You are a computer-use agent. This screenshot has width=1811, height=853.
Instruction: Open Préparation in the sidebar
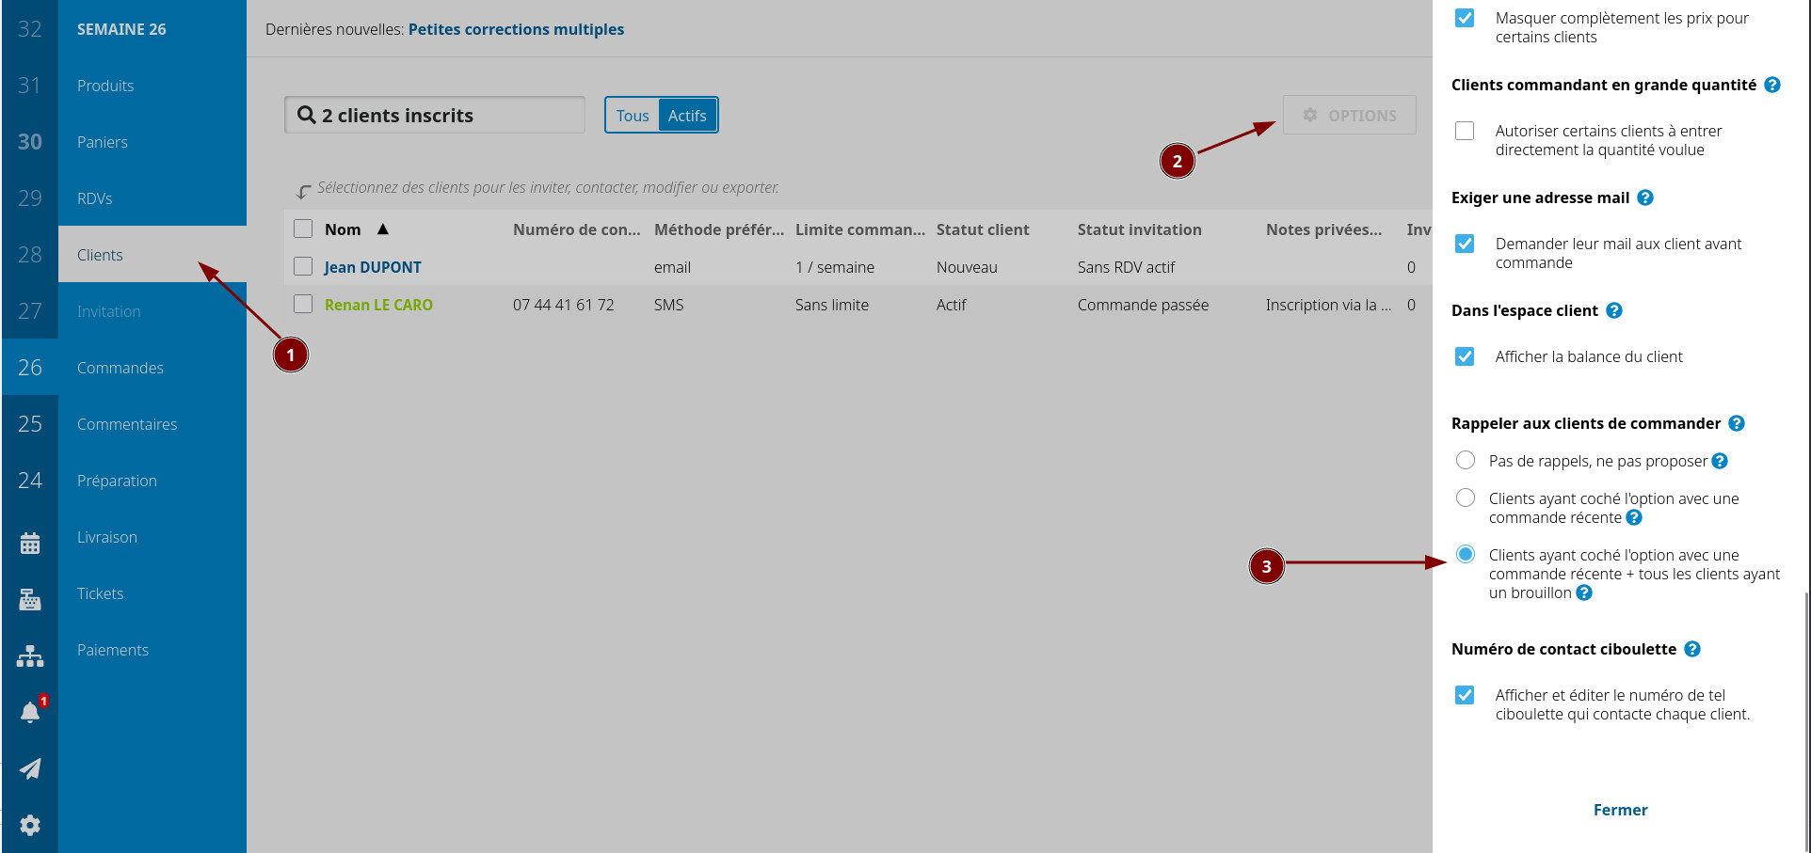pos(152,481)
